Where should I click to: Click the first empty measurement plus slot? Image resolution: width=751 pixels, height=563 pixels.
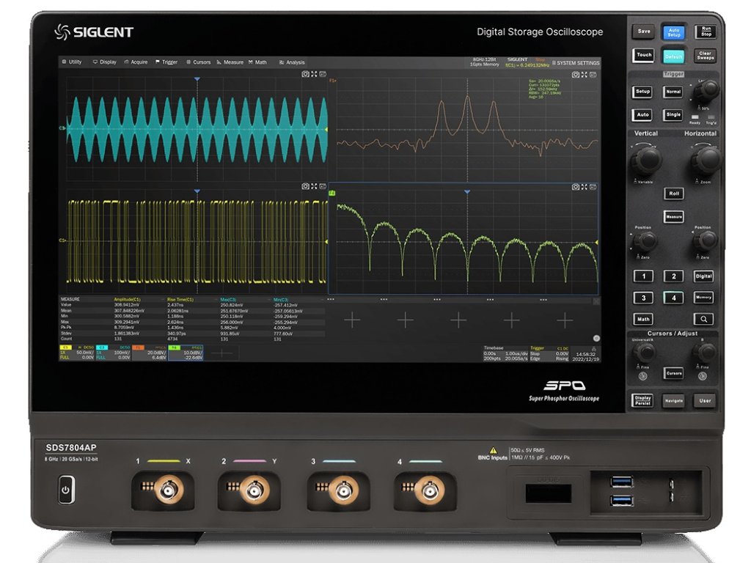[x=353, y=320]
